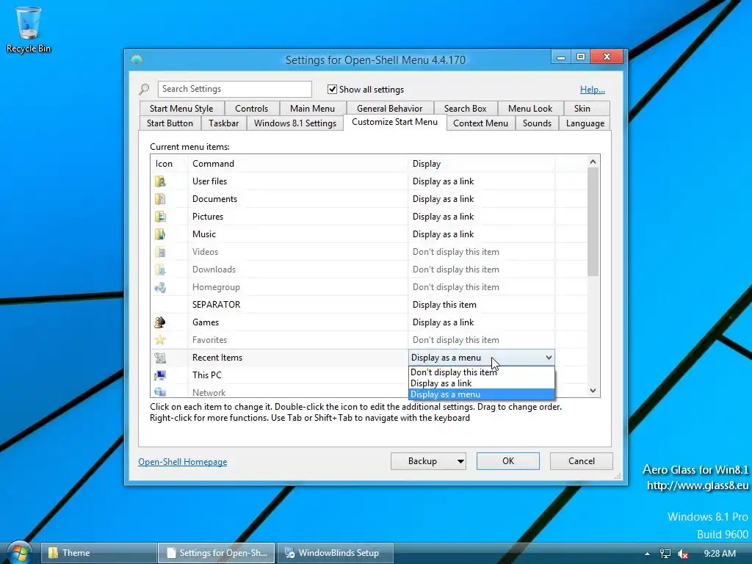Click the Network row icon

(x=160, y=392)
